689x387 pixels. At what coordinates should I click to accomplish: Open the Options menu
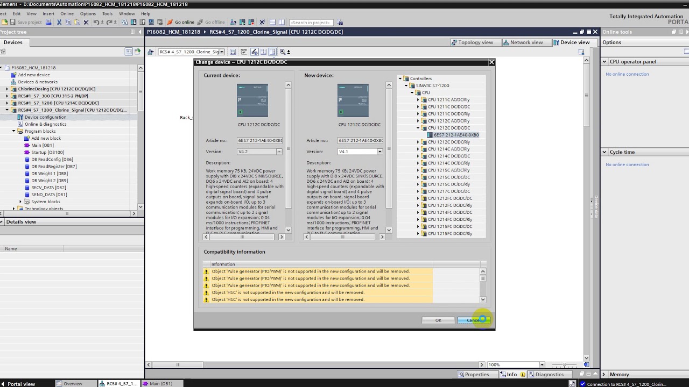click(x=88, y=13)
